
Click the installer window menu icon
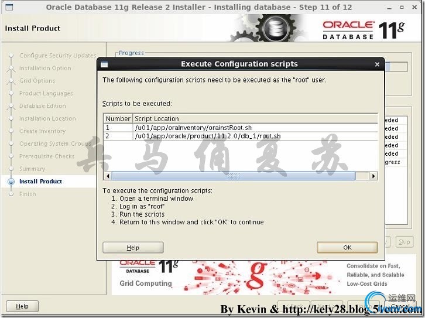(x=9, y=7)
